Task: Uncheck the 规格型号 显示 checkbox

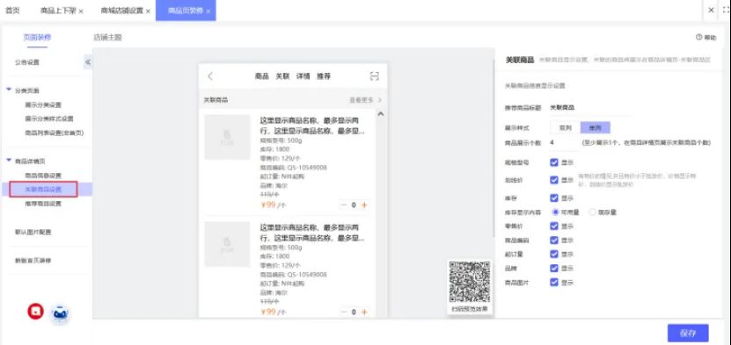Action: pyautogui.click(x=554, y=162)
